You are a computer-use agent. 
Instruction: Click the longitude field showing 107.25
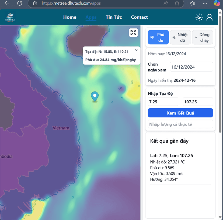[x=198, y=102]
